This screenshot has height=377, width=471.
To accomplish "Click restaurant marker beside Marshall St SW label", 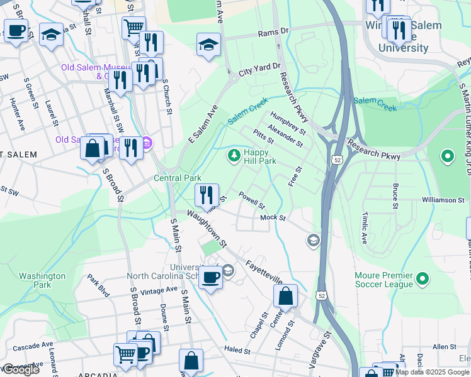I will pyautogui.click(x=120, y=82).
